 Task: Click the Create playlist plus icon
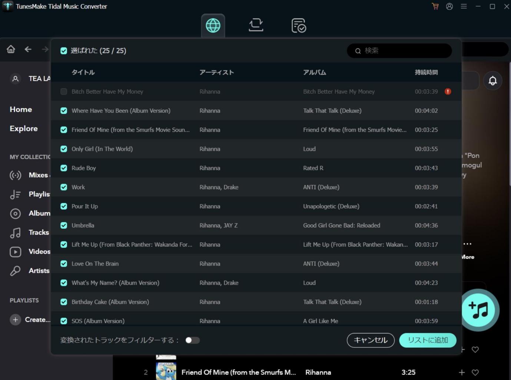[x=15, y=320]
